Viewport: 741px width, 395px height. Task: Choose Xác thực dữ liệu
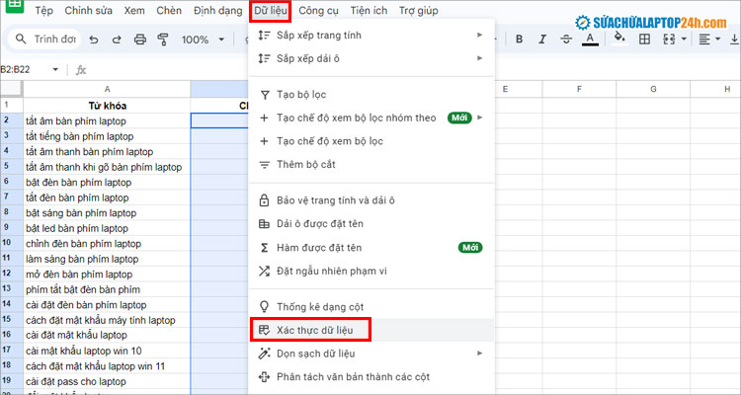371,330
